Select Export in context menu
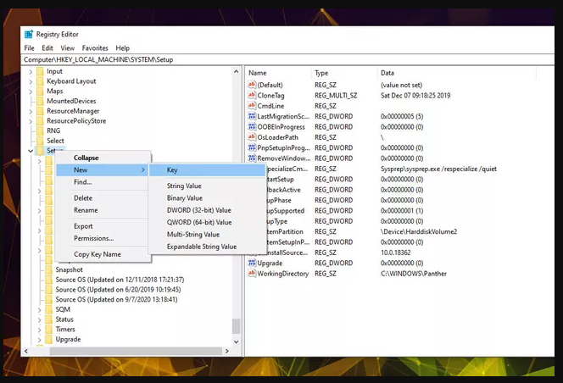The width and height of the screenshot is (563, 383). (x=102, y=226)
